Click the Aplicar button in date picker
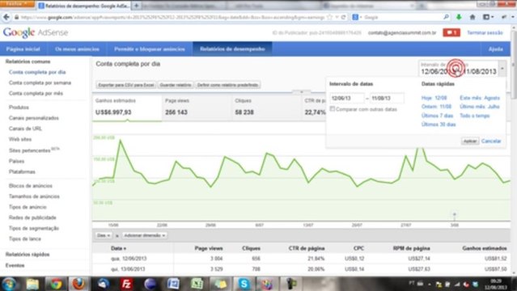 470,141
